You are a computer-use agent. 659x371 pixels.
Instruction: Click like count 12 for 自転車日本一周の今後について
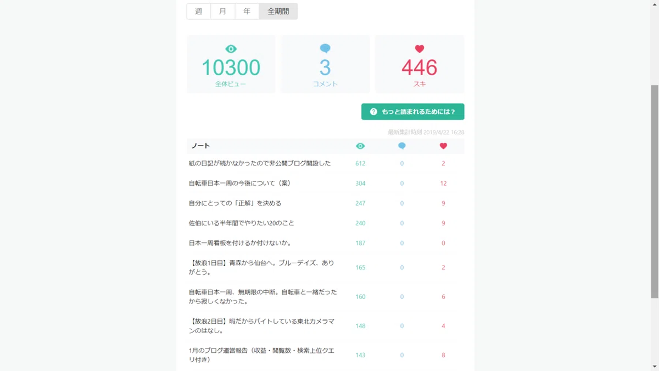click(x=443, y=183)
